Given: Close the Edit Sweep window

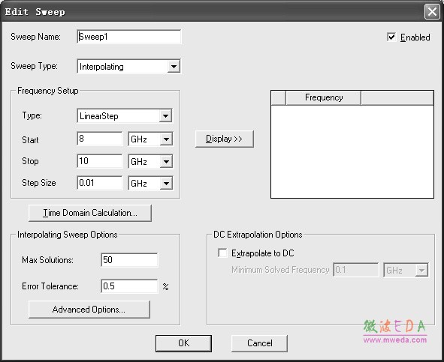Looking at the screenshot, I should [x=432, y=12].
